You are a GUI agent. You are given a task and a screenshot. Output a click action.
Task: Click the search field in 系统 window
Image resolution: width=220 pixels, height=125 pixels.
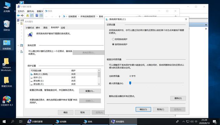coord(161,16)
